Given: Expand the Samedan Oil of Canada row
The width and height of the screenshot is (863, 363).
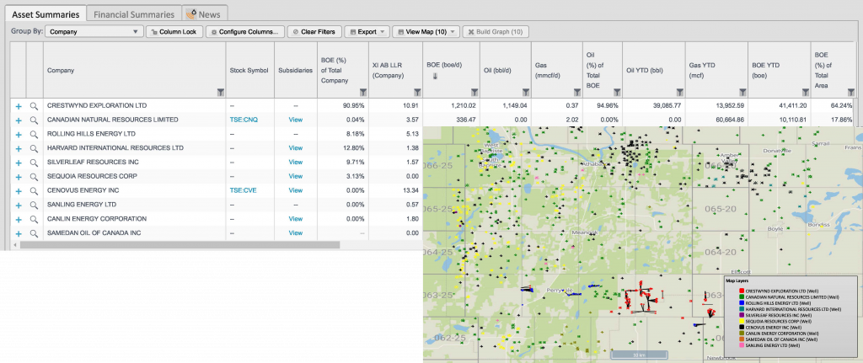Looking at the screenshot, I should click(19, 234).
